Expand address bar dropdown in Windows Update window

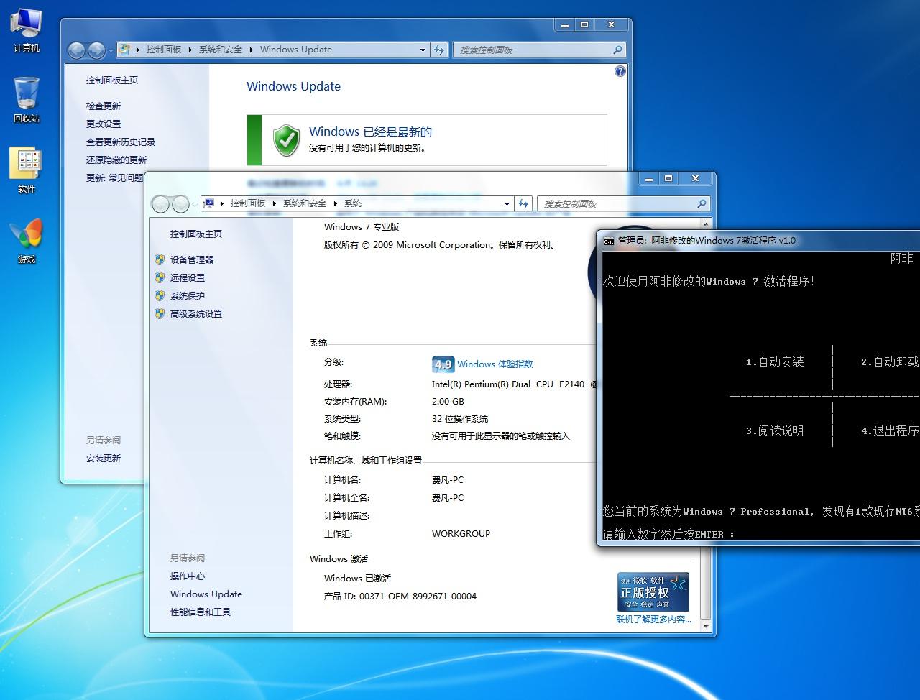click(423, 50)
